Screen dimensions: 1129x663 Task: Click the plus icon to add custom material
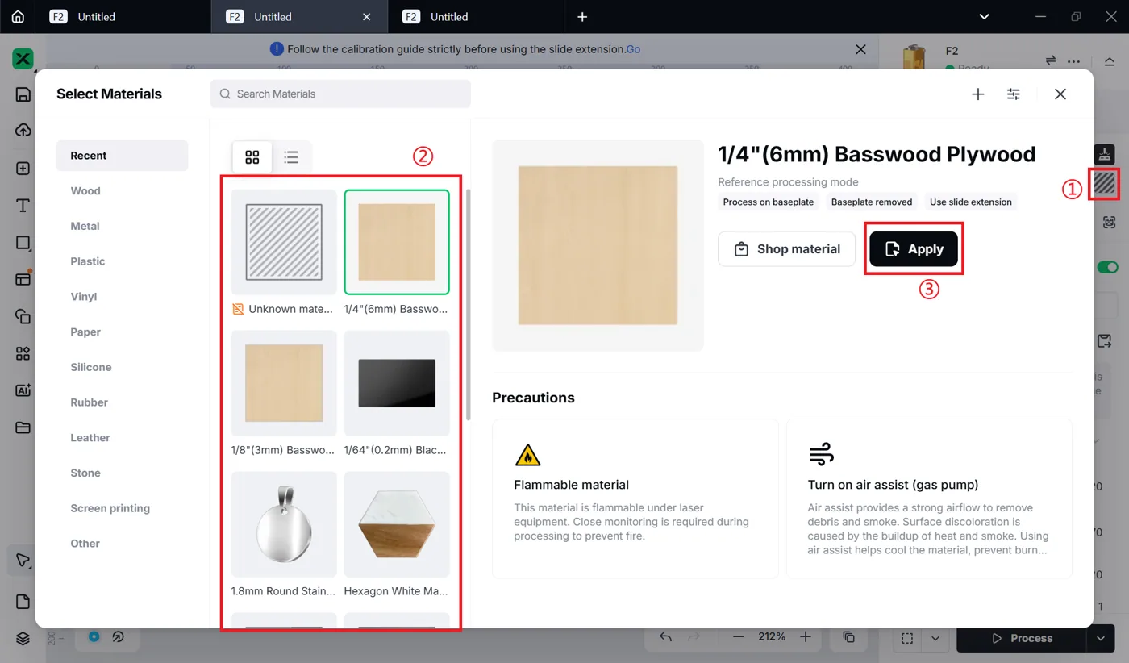978,94
